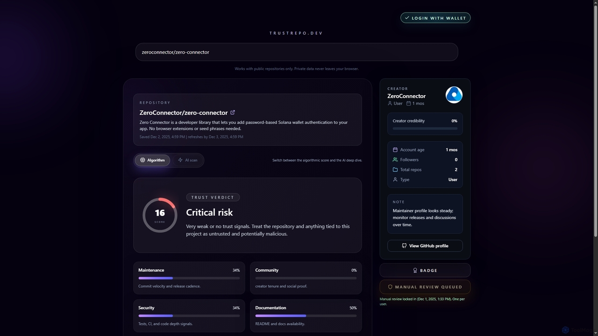Click the Trust Verdict label
This screenshot has width=598, height=336.
(213, 197)
